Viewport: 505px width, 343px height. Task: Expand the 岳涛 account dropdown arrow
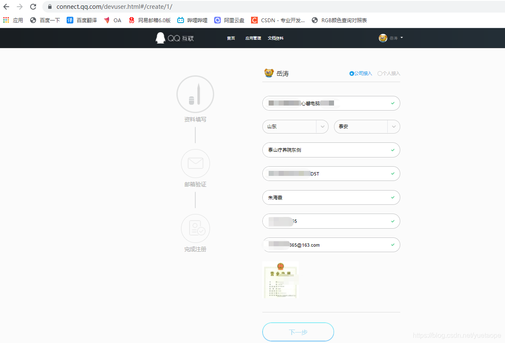click(401, 38)
